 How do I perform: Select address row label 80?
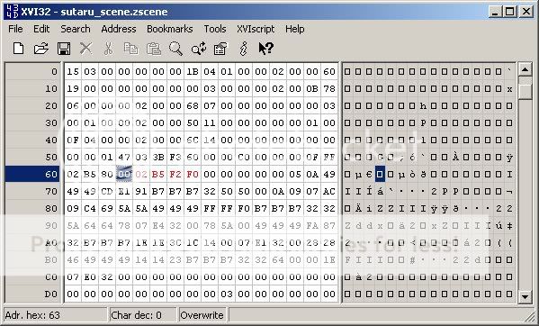tap(32, 208)
